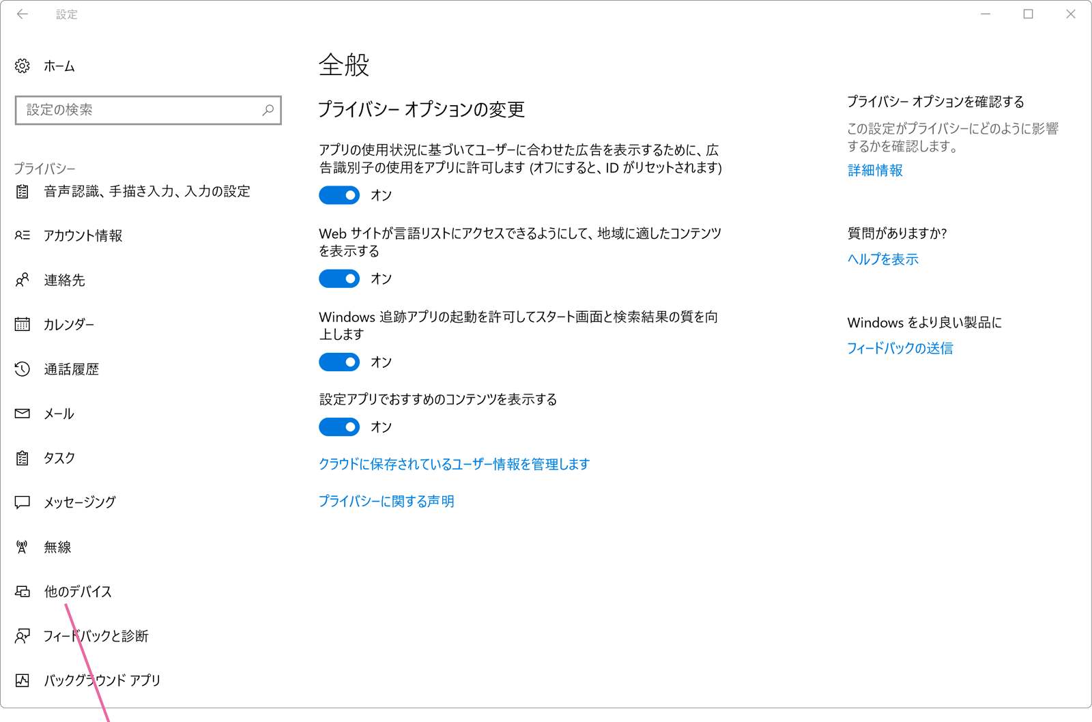
Task: Select 他のデバイス in sidebar
Action: (78, 592)
